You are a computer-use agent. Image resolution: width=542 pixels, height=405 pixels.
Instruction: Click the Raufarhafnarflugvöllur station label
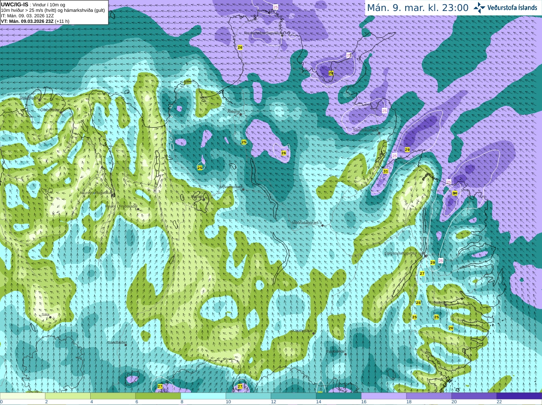[263, 33]
